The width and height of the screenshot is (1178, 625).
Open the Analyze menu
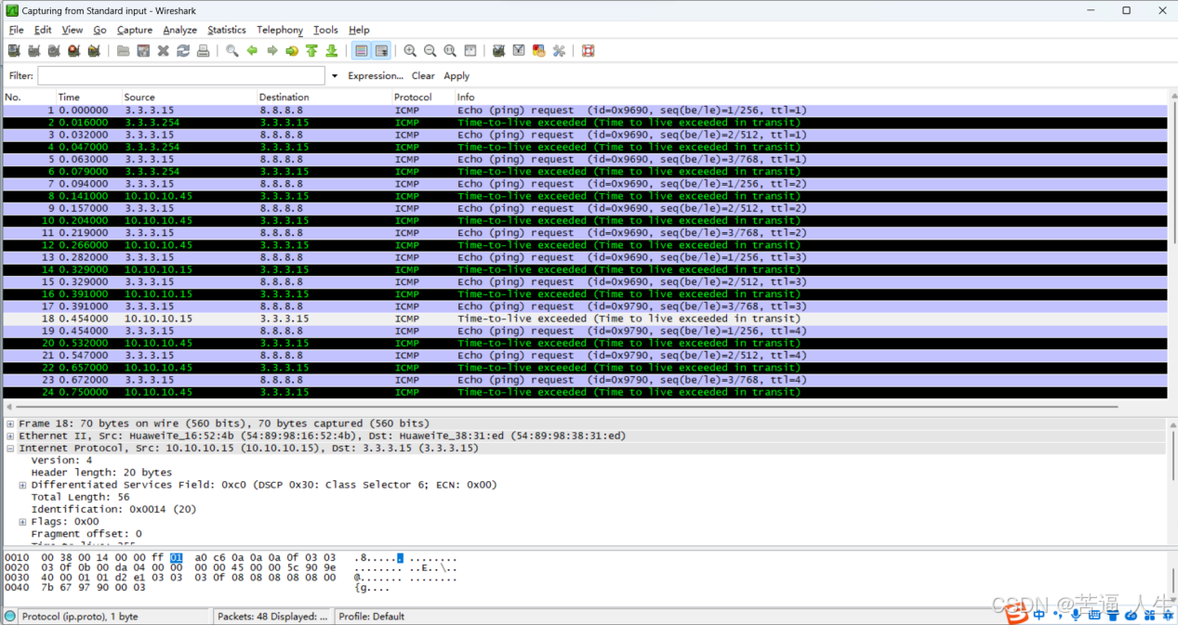(x=179, y=30)
